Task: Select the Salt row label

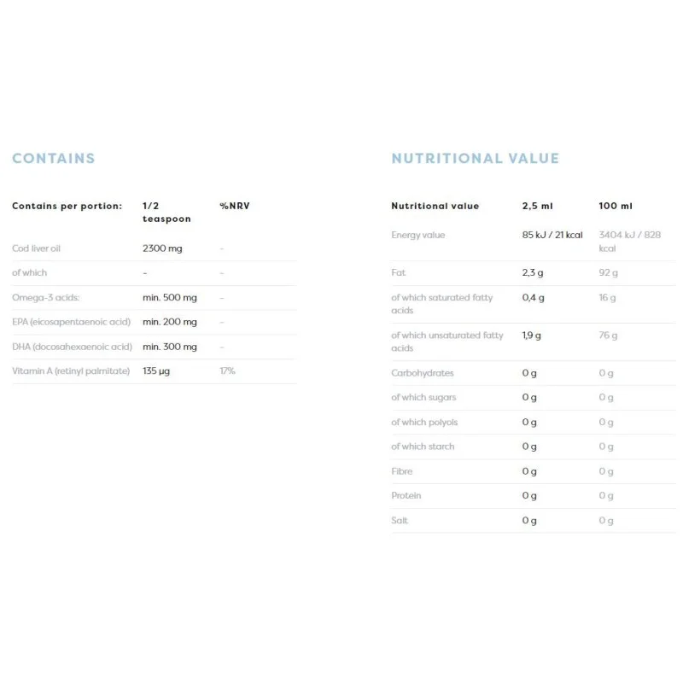Action: 400,520
